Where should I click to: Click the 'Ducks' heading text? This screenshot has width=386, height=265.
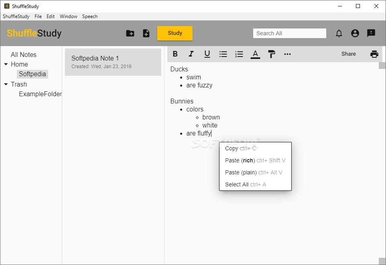pyautogui.click(x=179, y=69)
